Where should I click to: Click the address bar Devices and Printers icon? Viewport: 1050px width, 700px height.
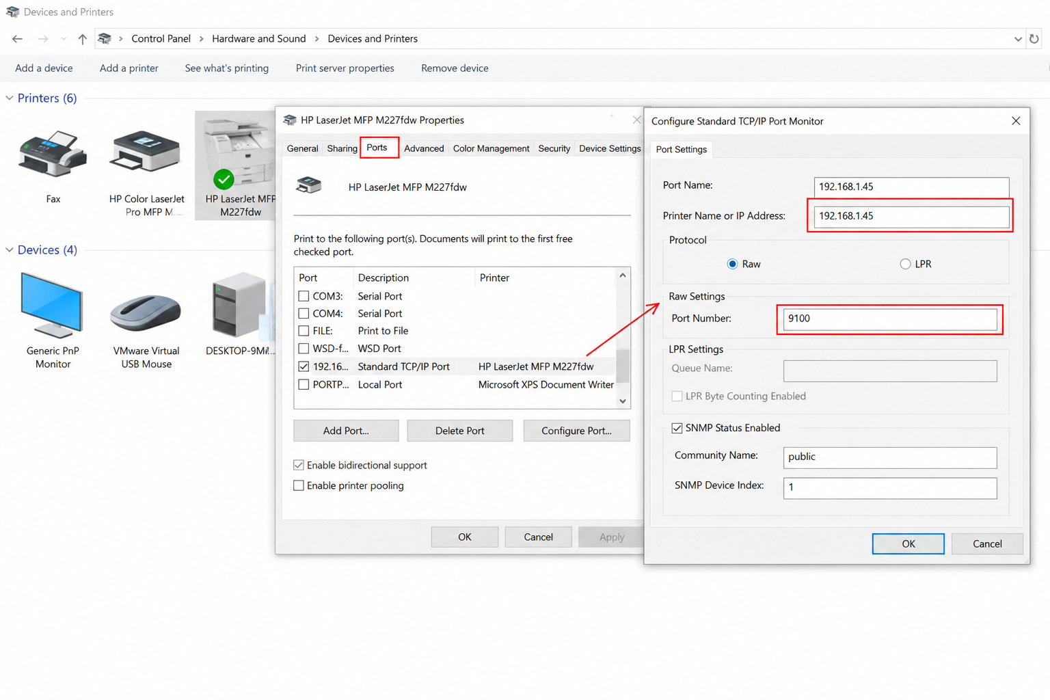pos(105,39)
